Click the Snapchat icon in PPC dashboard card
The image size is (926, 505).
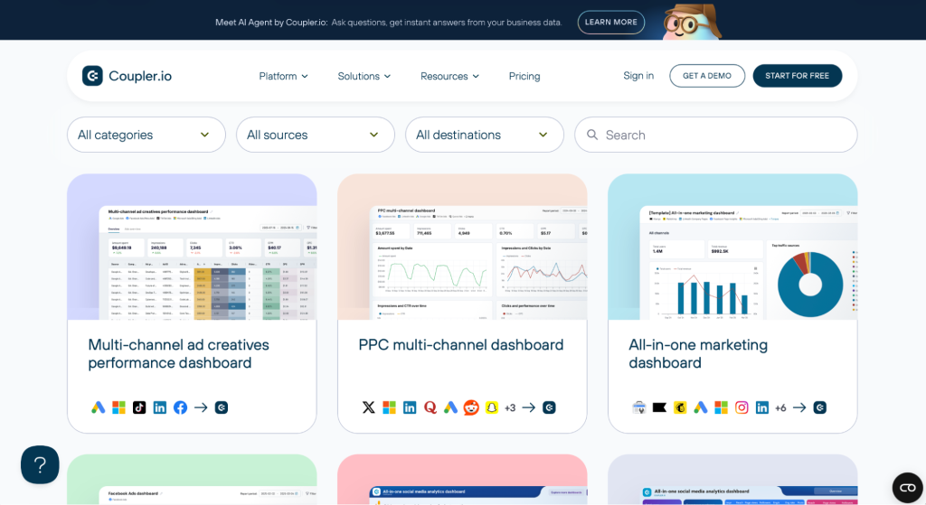tap(491, 407)
